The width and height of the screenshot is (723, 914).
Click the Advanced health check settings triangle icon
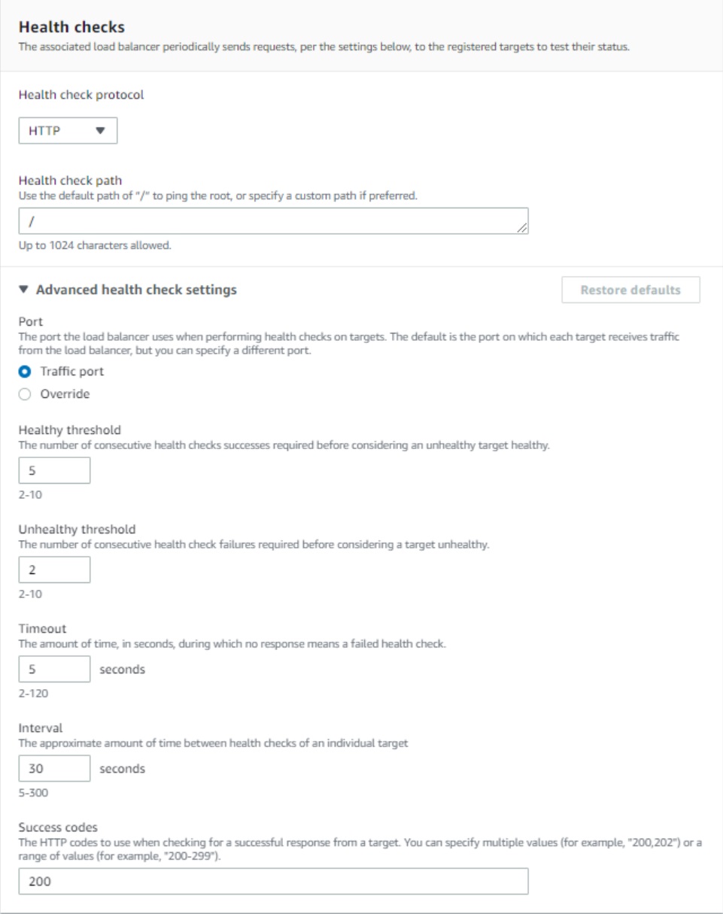point(23,289)
